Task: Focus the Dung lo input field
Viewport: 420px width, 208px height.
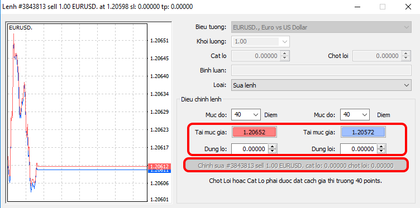Action: [250, 149]
